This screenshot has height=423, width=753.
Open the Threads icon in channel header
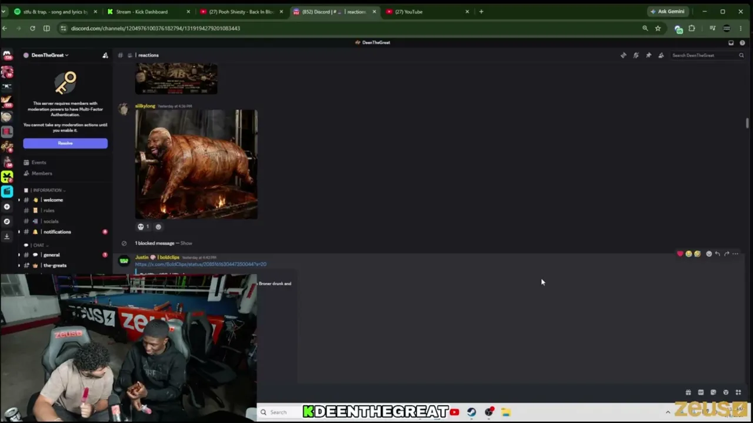pyautogui.click(x=623, y=55)
